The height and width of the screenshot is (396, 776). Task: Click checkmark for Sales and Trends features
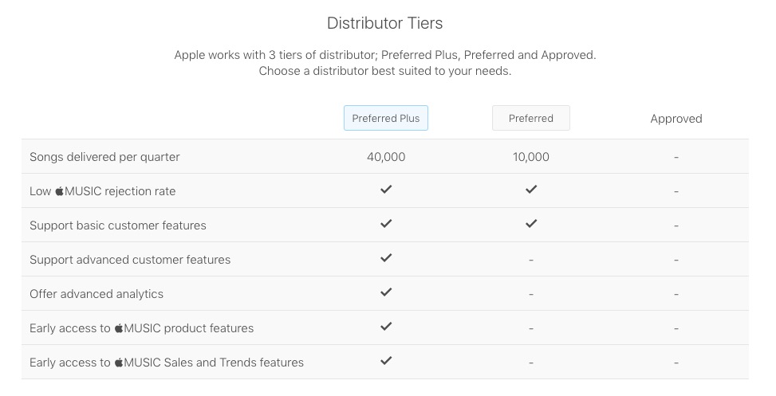tap(386, 360)
